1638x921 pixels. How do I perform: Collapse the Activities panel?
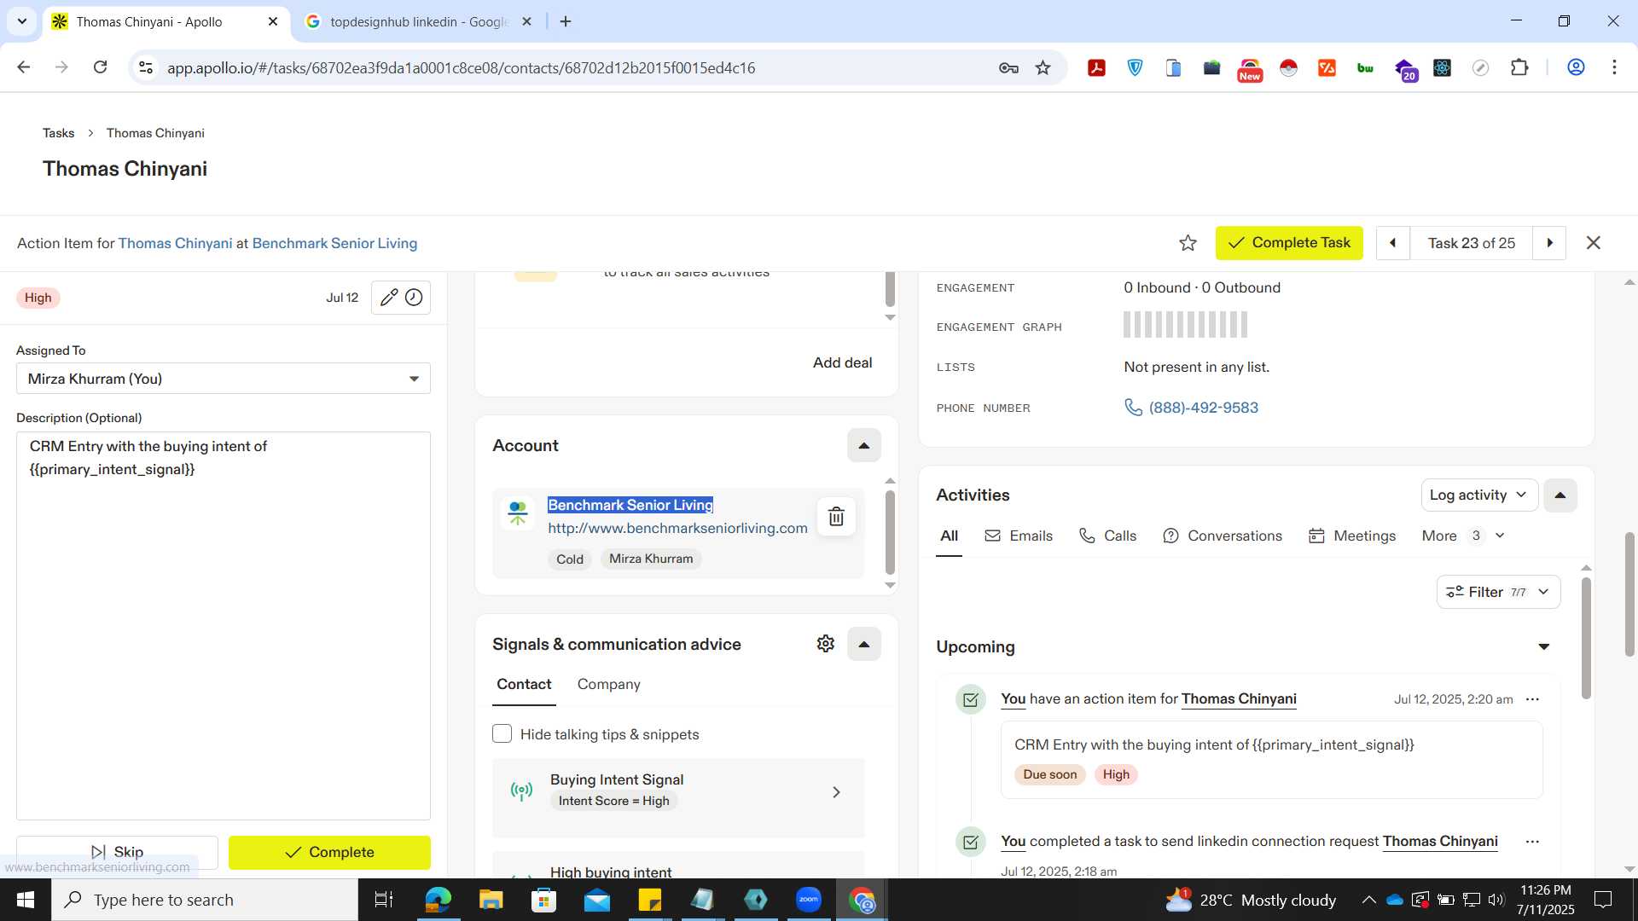1560,495
